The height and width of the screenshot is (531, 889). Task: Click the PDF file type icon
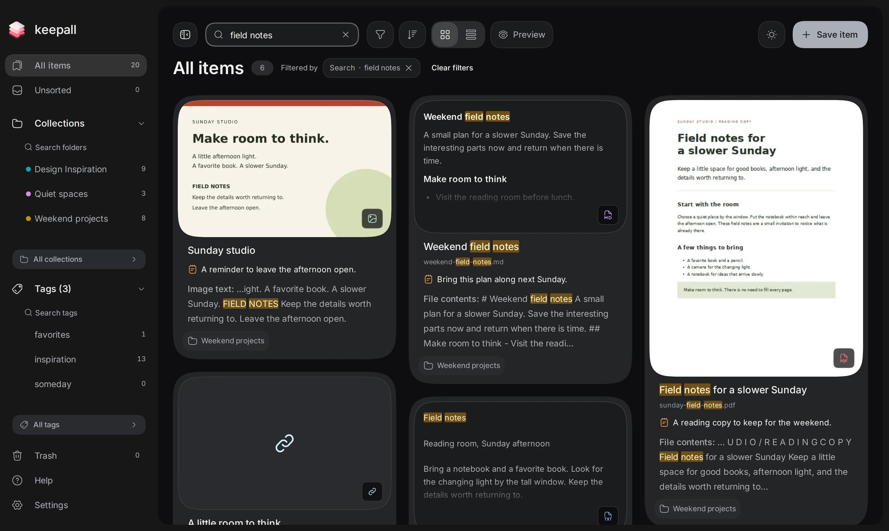[x=844, y=358]
